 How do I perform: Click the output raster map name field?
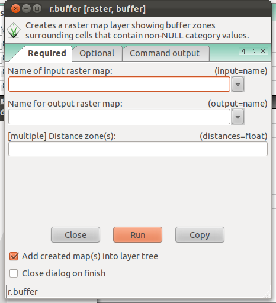(x=119, y=117)
